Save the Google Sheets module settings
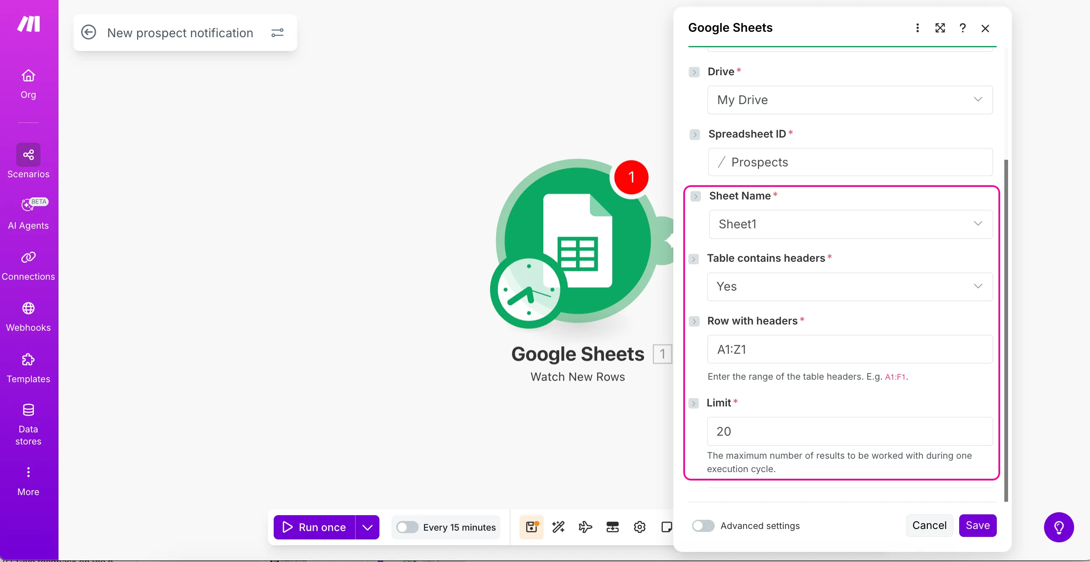 click(978, 525)
